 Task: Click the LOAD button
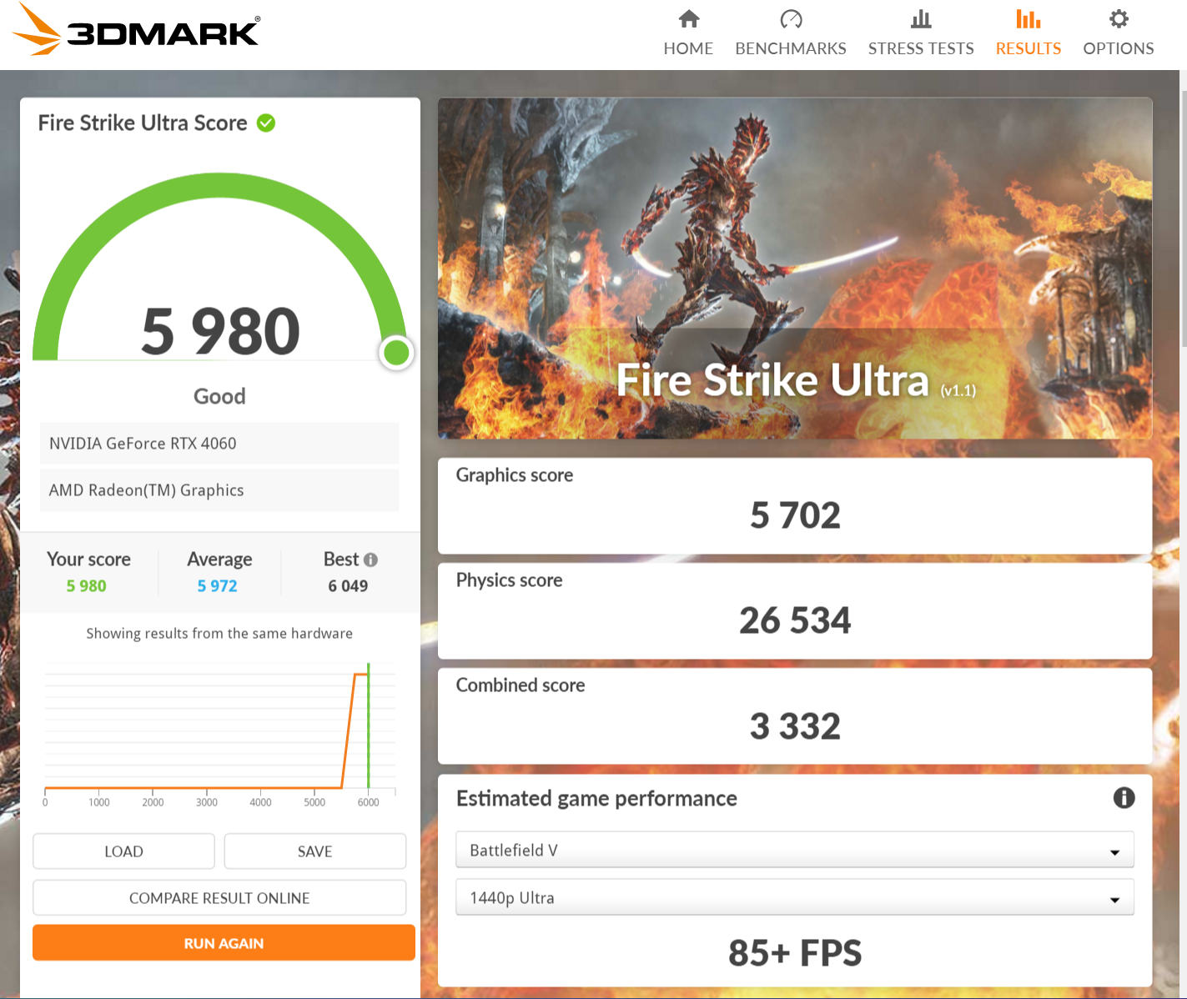[123, 851]
